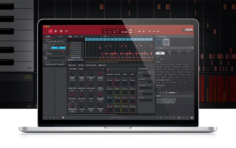Toggle the HALF LEVEL button

coord(117,74)
